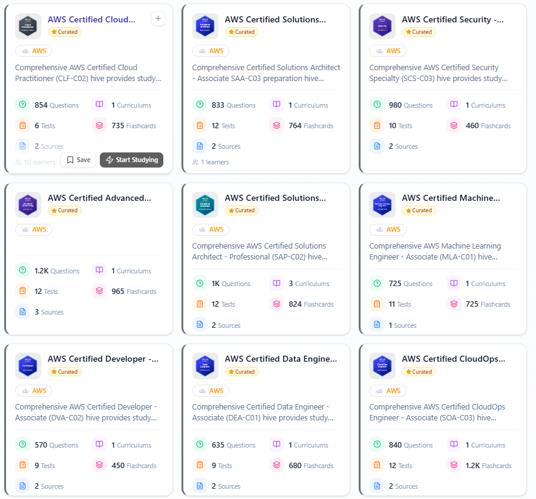Open the AWS Certified Cloud Practitioner title link
Image resolution: width=536 pixels, height=499 pixels.
point(91,19)
